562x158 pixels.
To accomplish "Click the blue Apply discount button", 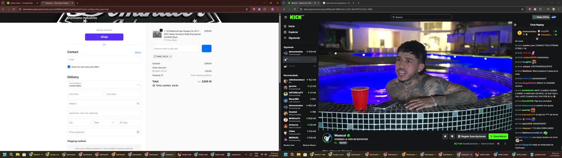I will point(206,48).
